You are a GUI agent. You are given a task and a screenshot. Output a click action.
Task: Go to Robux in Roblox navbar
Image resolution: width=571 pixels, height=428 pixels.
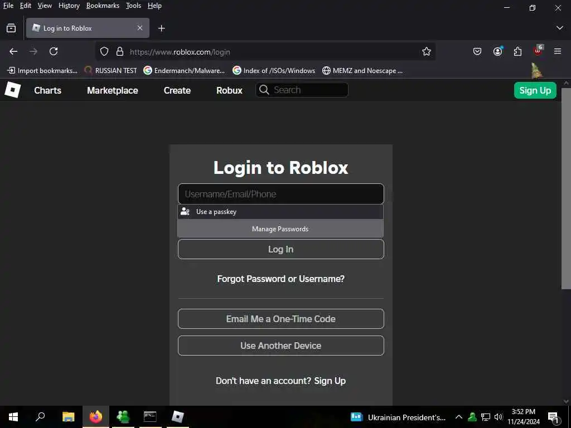[229, 90]
